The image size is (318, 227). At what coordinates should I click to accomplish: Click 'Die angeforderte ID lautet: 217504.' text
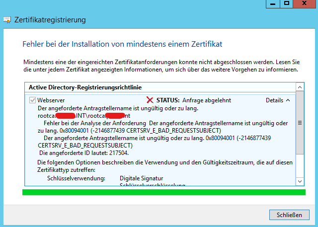coord(84,153)
